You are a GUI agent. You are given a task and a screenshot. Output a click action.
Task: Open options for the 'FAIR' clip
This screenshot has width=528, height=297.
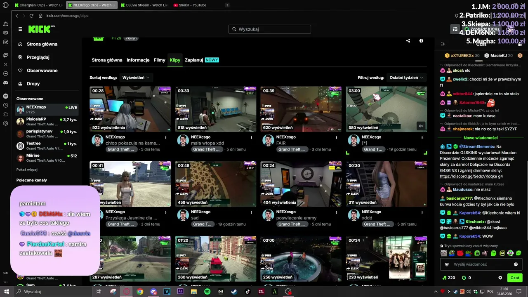click(337, 137)
